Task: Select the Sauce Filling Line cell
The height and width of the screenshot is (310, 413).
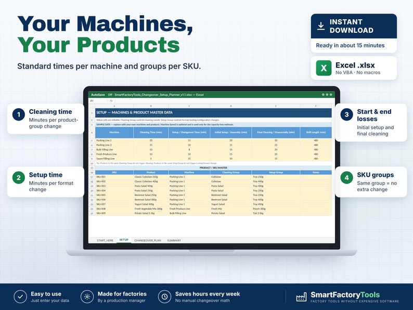Action: tap(114, 159)
